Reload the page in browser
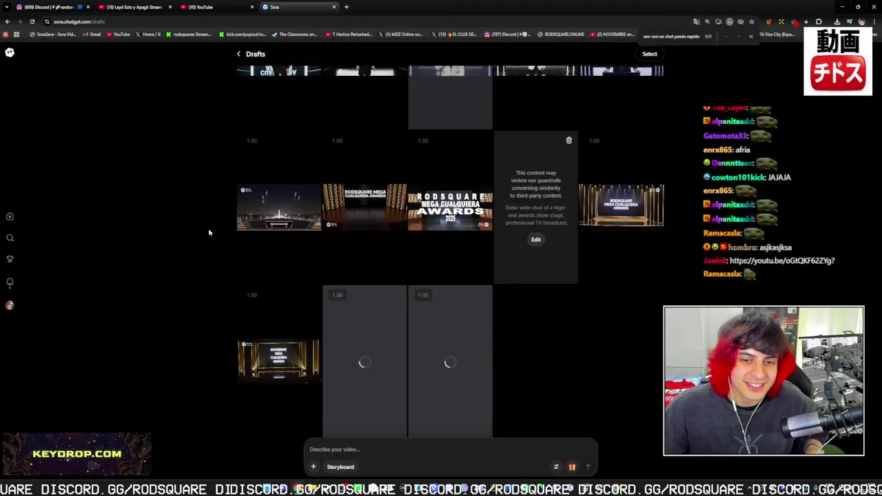Viewport: 882px width, 496px height. point(32,21)
